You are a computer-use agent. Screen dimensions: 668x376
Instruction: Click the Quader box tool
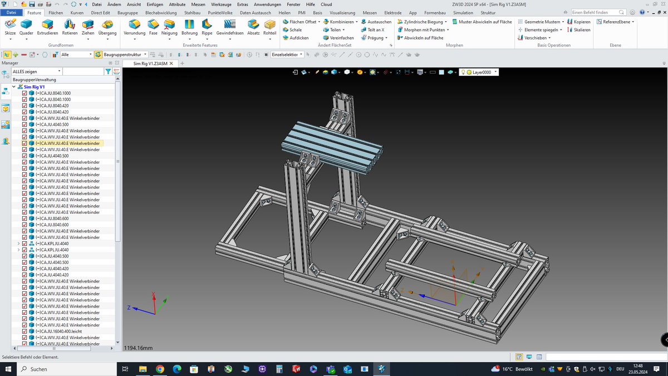[x=26, y=27]
